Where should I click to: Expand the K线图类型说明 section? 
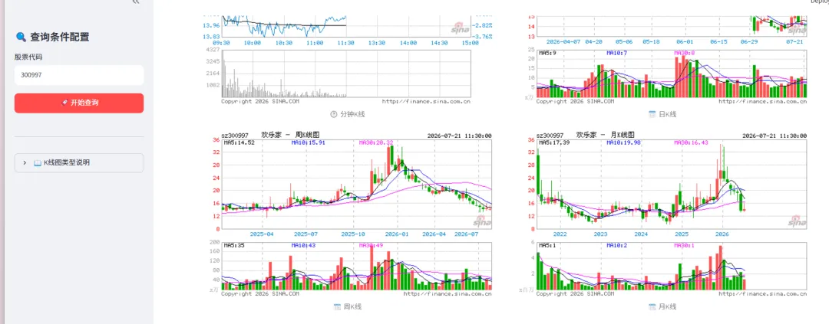(x=79, y=162)
